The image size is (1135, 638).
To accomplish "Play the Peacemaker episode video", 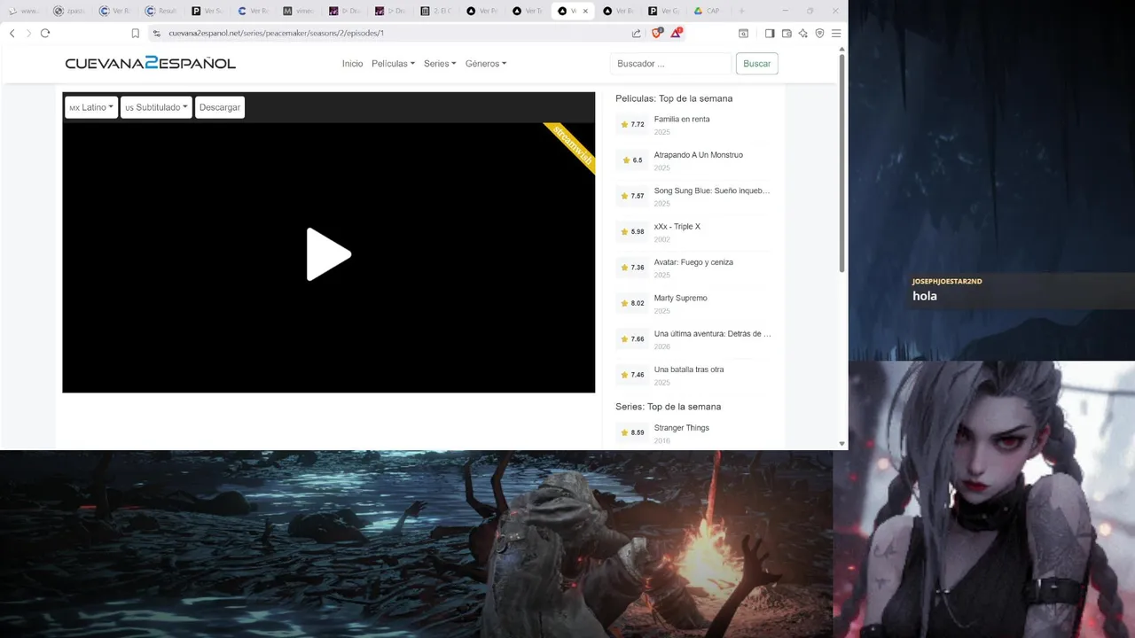I will [x=329, y=254].
